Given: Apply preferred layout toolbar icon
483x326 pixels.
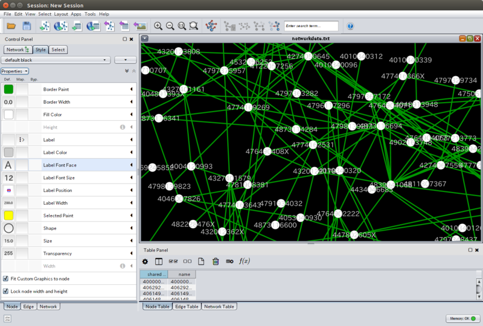Looking at the screenshot, I should (211, 26).
